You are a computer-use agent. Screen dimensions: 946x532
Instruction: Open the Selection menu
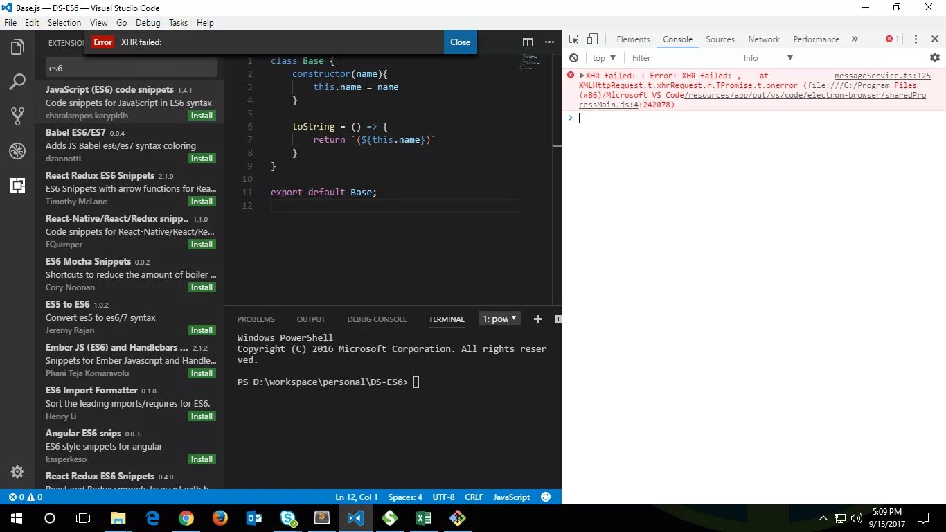[x=64, y=23]
